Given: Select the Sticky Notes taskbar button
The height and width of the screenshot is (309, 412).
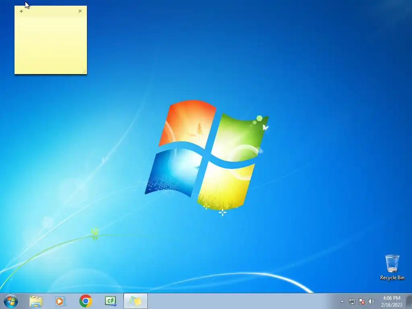Looking at the screenshot, I should (x=136, y=301).
